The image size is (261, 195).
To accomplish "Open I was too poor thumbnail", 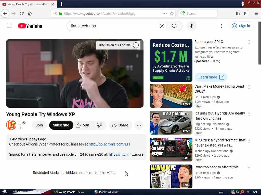I will tap(171, 176).
